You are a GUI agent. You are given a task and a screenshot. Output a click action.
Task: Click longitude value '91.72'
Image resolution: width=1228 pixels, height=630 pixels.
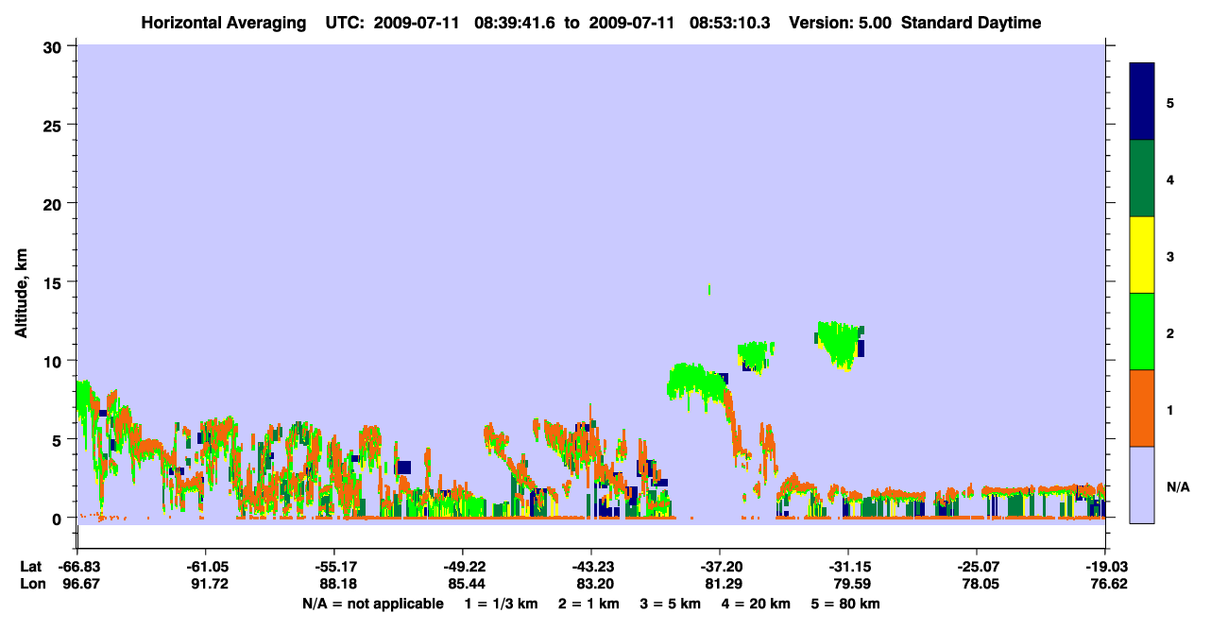coord(208,584)
